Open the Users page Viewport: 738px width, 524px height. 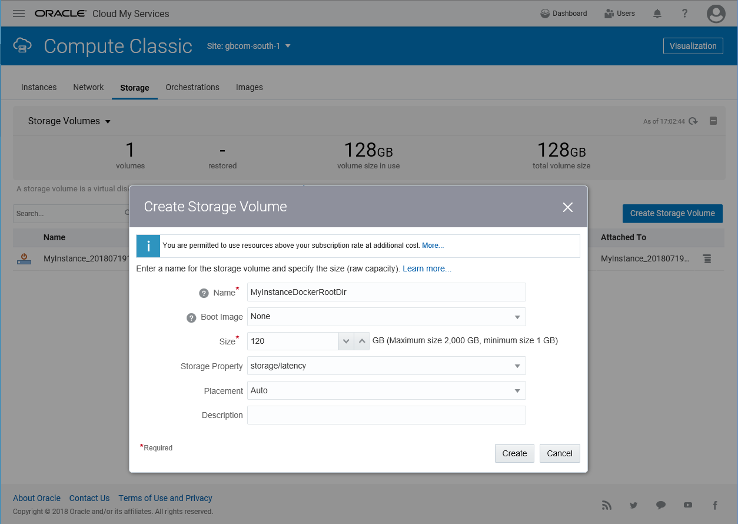tap(619, 14)
